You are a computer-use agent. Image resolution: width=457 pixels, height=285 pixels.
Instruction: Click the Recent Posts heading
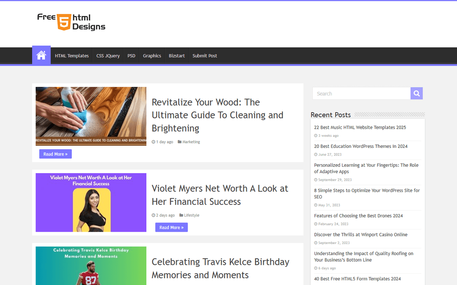[x=330, y=115]
